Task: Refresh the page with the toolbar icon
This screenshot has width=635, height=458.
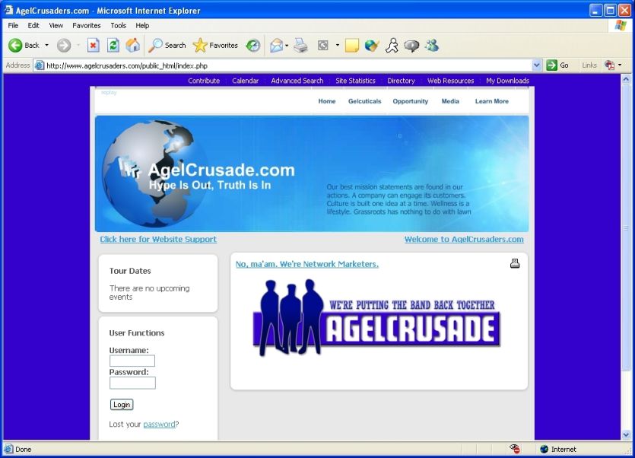Action: click(x=113, y=46)
